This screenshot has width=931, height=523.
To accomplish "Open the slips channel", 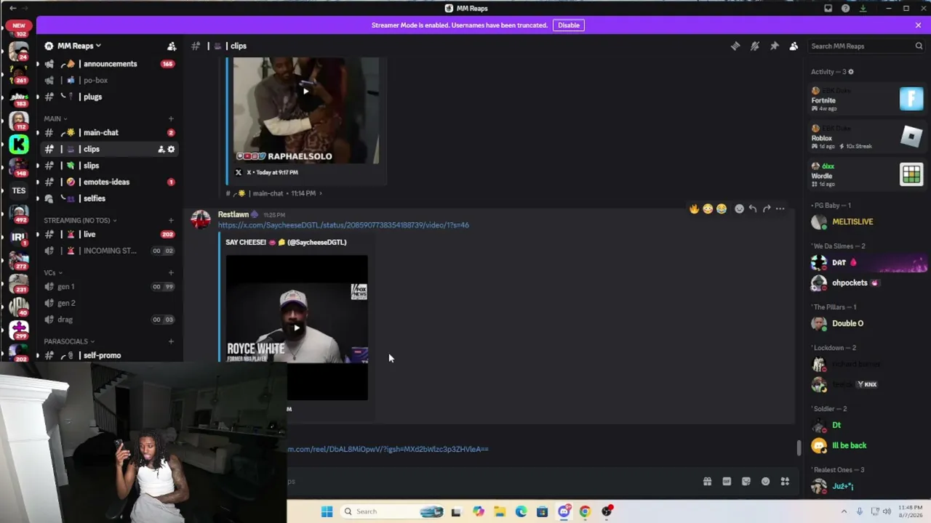I will click(109, 166).
